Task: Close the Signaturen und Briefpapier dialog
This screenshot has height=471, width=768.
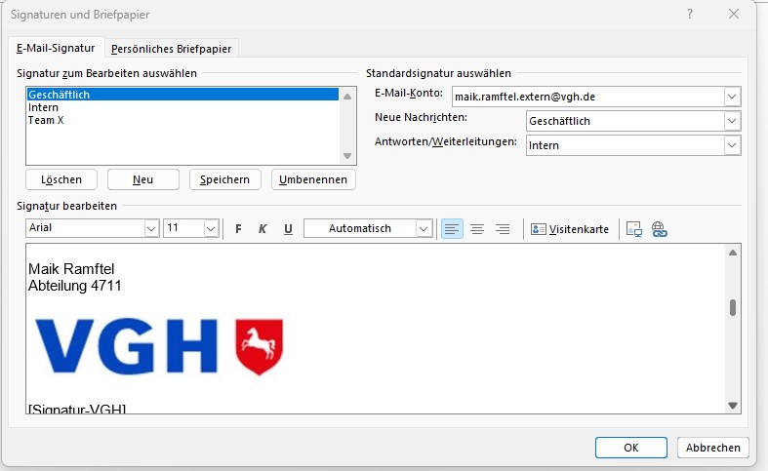Action: click(x=733, y=15)
